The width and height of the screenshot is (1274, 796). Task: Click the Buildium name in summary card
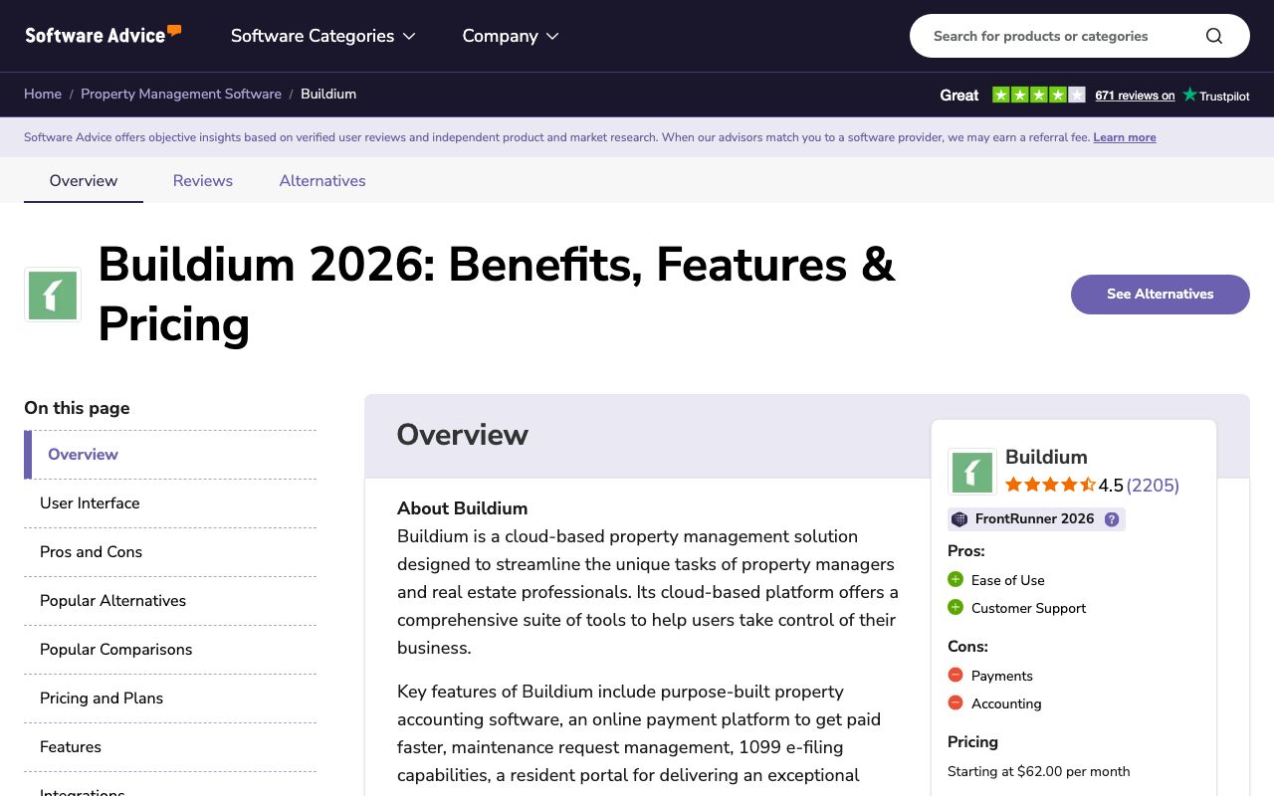tap(1046, 457)
